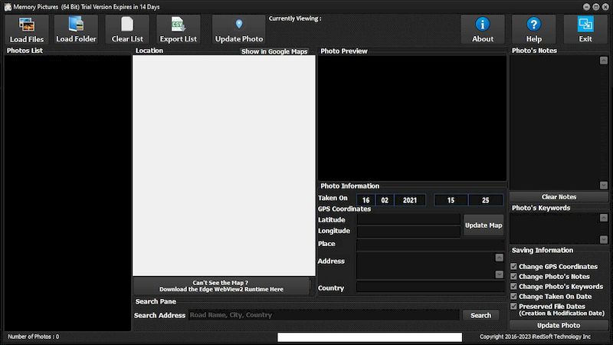This screenshot has width=613, height=345.
Task: Toggle Change Photo's Notes checkbox
Action: click(513, 277)
